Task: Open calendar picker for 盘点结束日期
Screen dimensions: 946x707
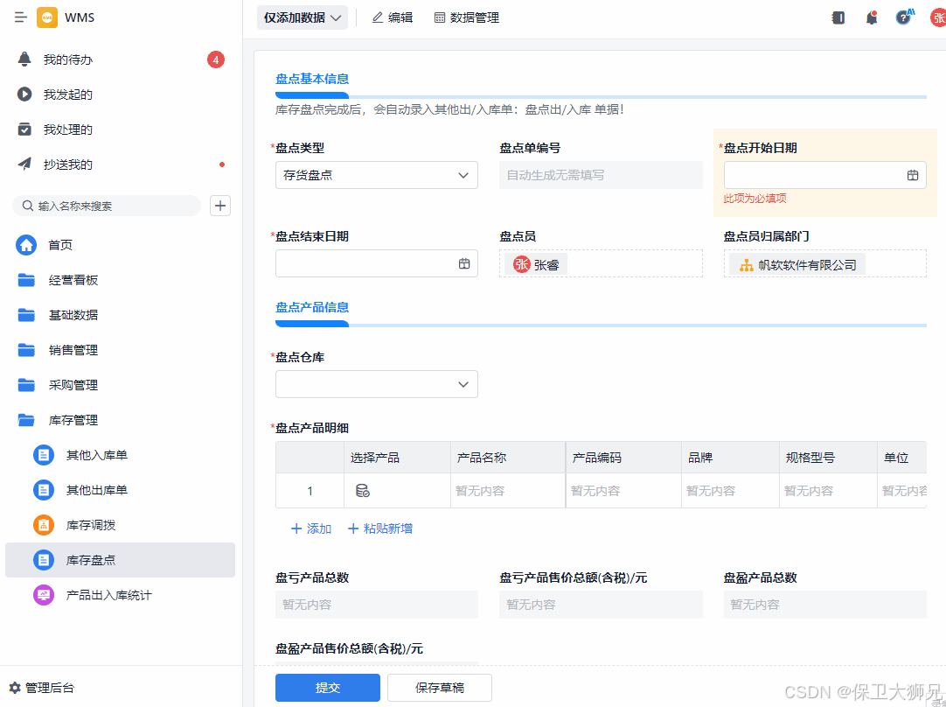Action: click(x=464, y=263)
